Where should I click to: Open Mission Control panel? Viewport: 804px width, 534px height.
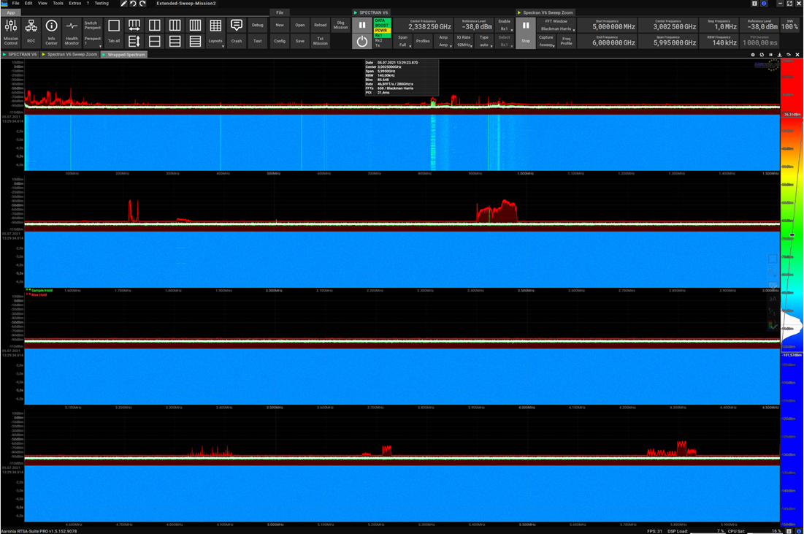[x=11, y=32]
